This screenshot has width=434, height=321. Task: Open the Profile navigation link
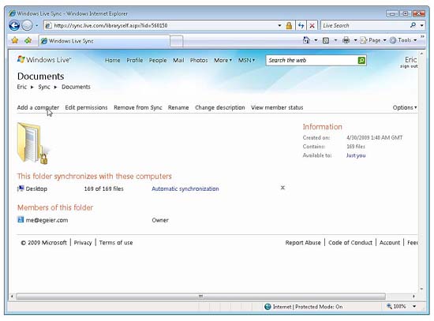pos(135,60)
